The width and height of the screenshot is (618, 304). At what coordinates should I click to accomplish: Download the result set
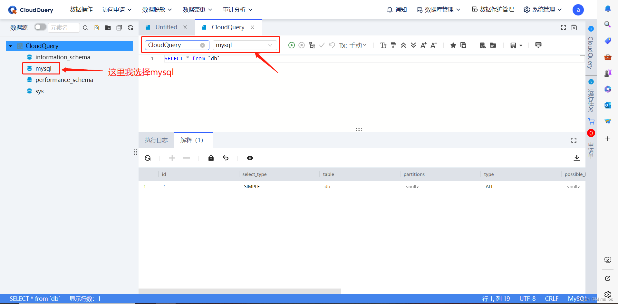click(x=577, y=158)
